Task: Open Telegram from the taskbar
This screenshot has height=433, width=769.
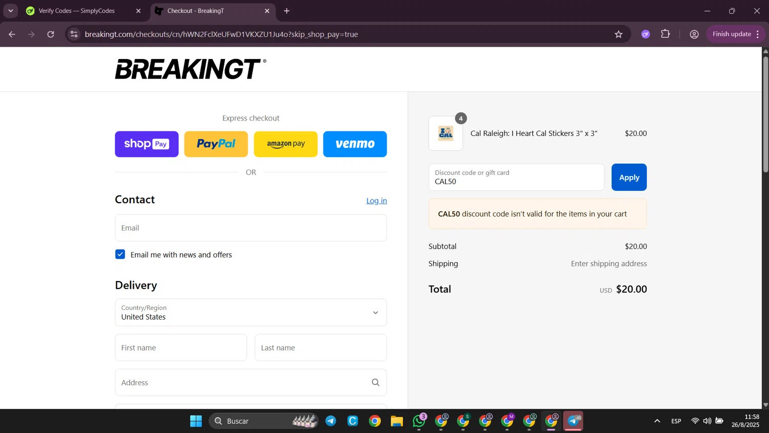Action: 331,421
